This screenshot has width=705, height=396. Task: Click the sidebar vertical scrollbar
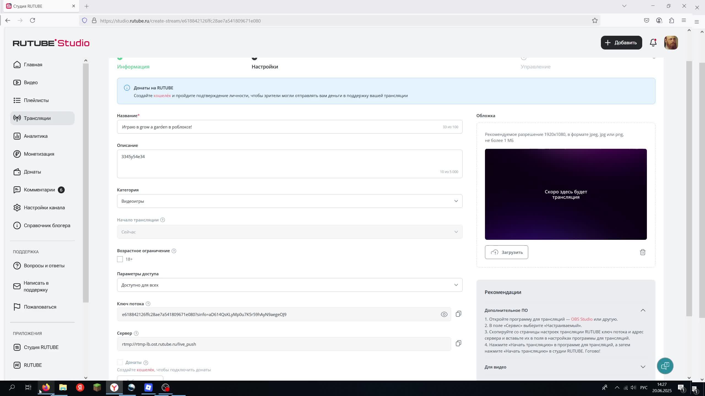(86, 182)
